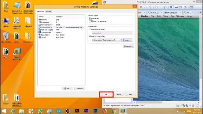Screen dimensions: 203x114
Task: Open Skype from the taskbar
Action: click(58, 111)
